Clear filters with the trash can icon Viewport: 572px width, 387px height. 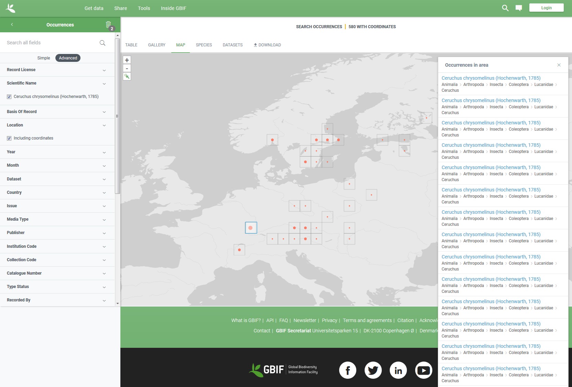pos(108,24)
